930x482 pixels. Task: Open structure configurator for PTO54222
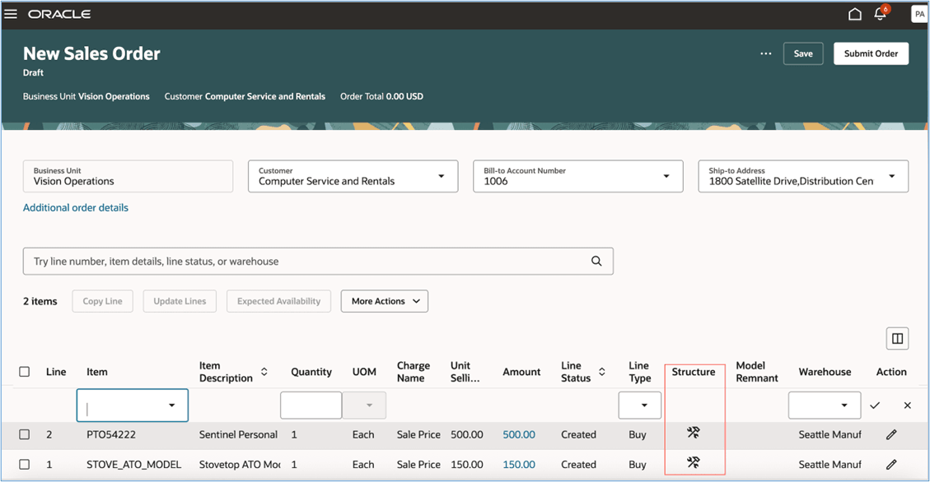click(x=694, y=433)
